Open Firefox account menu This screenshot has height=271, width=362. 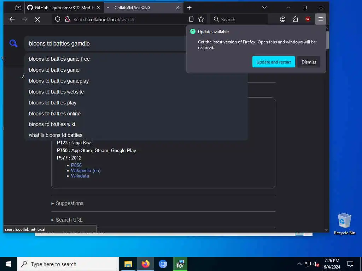tap(282, 19)
